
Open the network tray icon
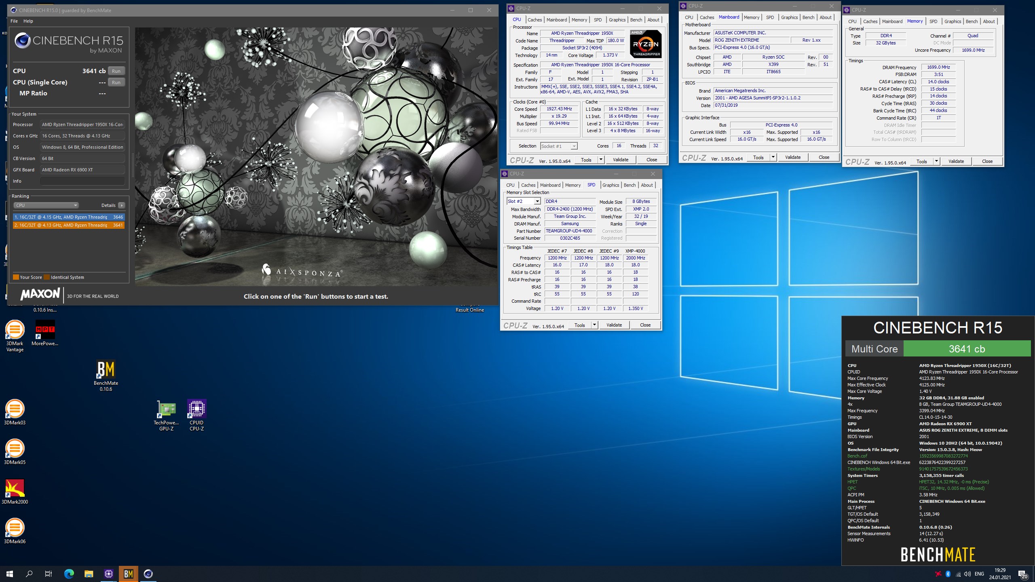958,574
